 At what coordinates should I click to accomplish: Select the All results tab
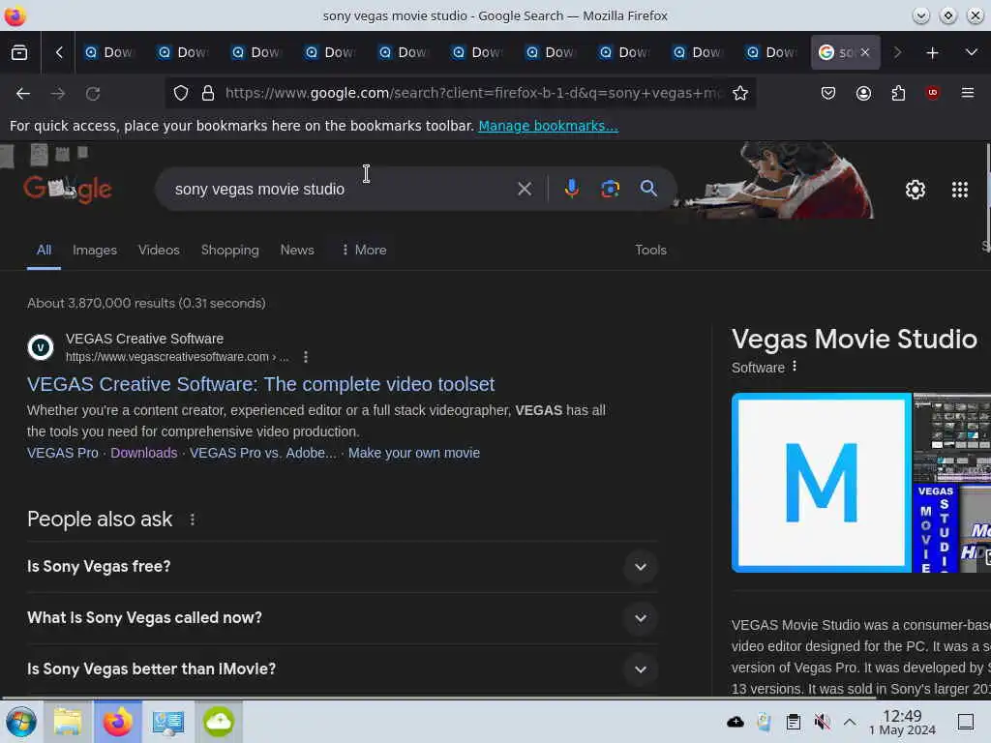coord(44,251)
